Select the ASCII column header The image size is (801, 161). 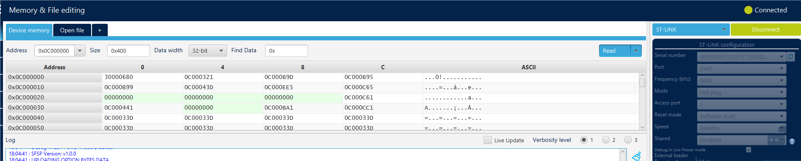coord(528,67)
